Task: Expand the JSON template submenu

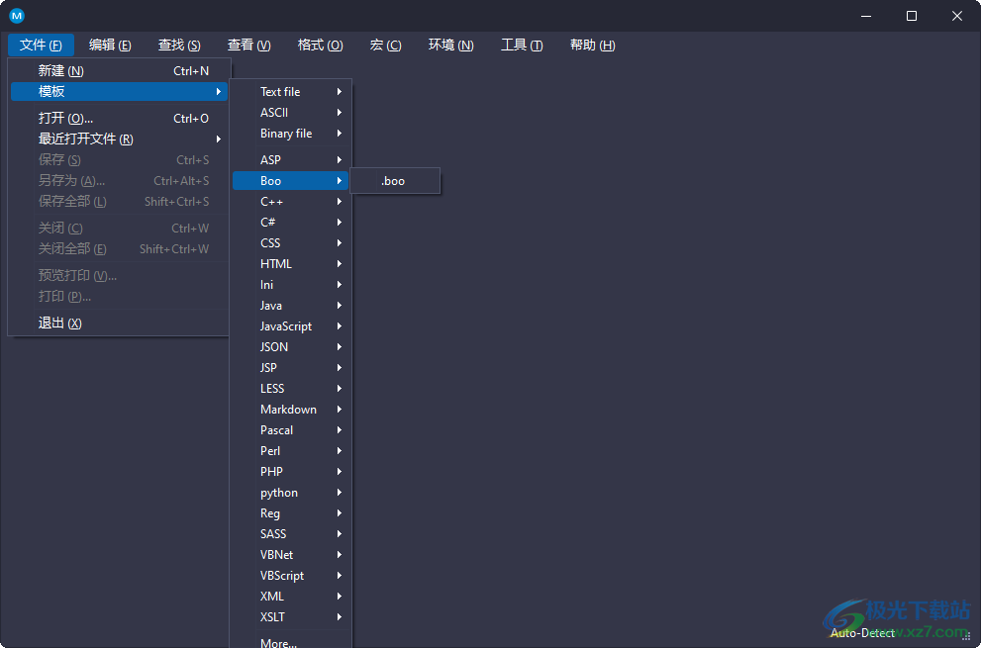Action: (x=291, y=346)
